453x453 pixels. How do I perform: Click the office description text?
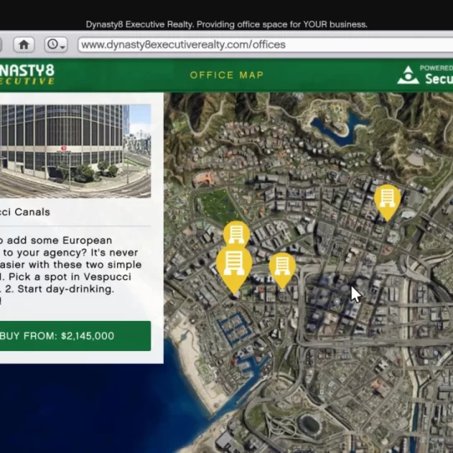[x=71, y=271]
